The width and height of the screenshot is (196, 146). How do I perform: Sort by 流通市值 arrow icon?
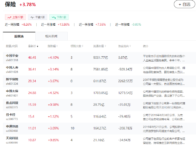[x=105, y=46]
